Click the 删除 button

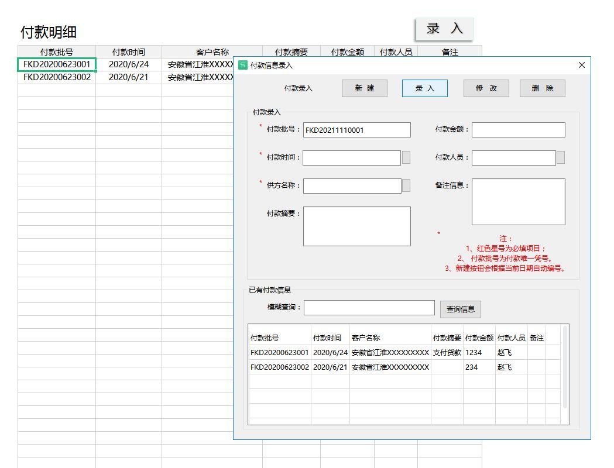[542, 88]
